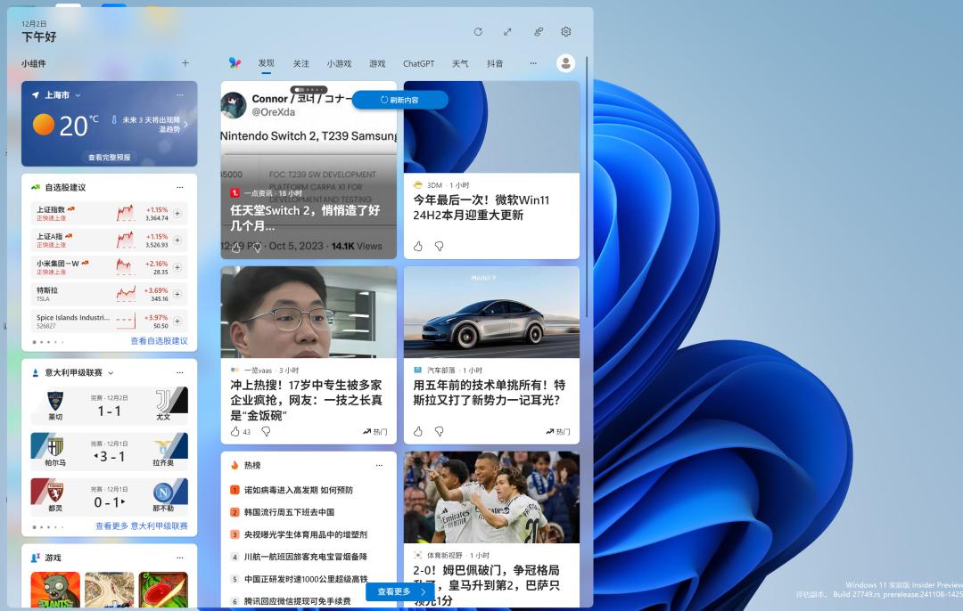Open more options on 热榜 card
This screenshot has width=963, height=611.
pos(380,466)
